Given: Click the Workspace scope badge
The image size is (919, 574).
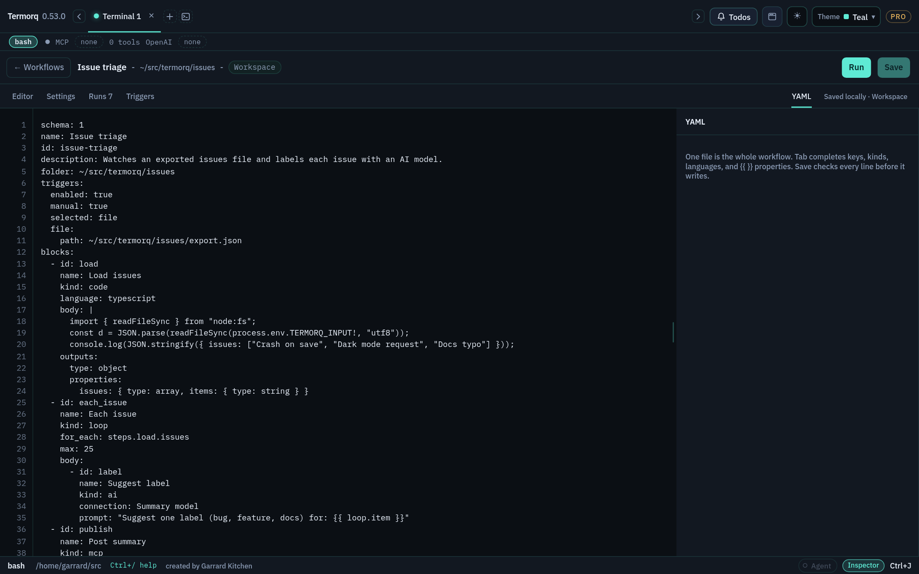Looking at the screenshot, I should click(254, 67).
